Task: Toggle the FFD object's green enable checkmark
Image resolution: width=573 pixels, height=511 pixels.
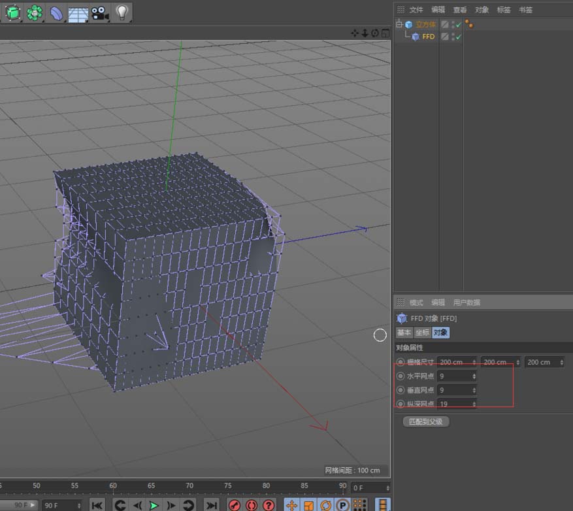Action: [x=459, y=37]
